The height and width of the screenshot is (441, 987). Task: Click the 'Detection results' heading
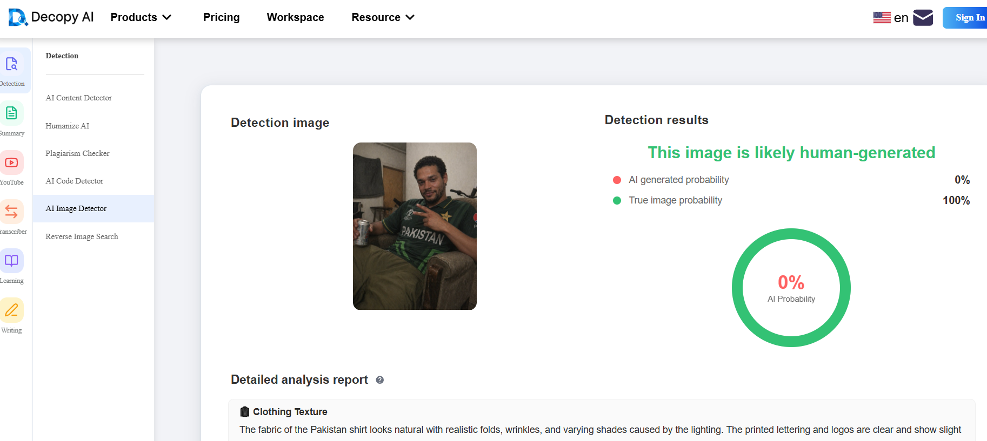[x=656, y=120]
